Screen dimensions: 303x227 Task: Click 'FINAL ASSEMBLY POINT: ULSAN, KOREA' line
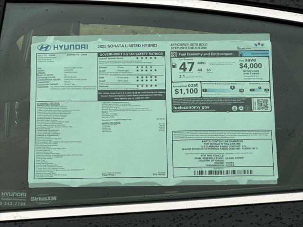[219, 158]
